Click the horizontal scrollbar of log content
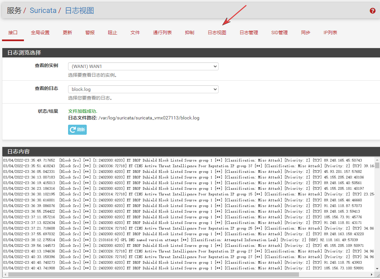This screenshot has height=279, width=380. [x=153, y=274]
